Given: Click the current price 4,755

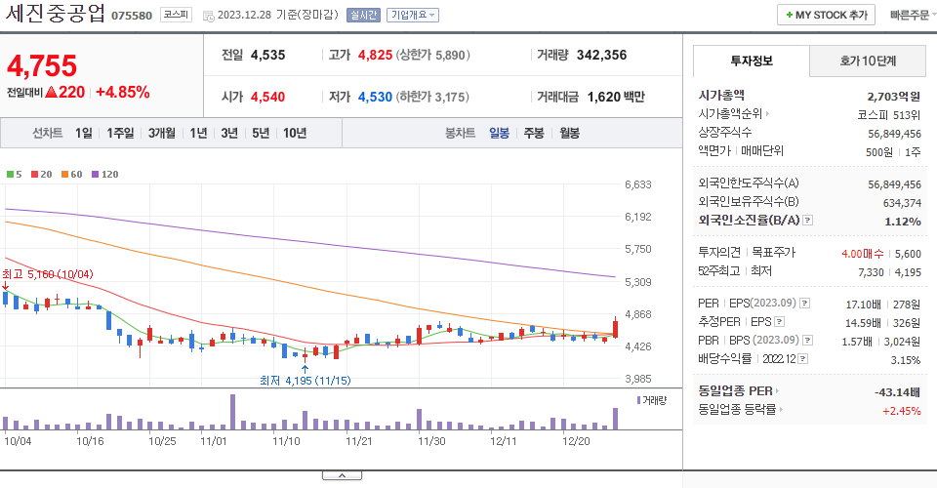Looking at the screenshot, I should tap(42, 65).
